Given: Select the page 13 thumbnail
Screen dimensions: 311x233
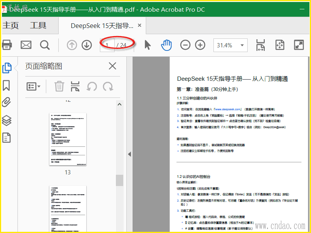Looking at the screenshot, I should point(68,139).
